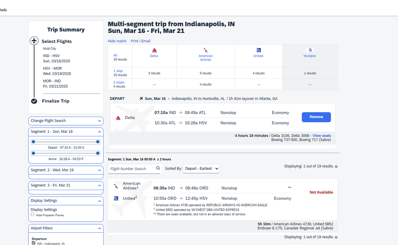
Task: Click the 10:30a ATL to 10:28a HSV flight row
Action: (222, 123)
